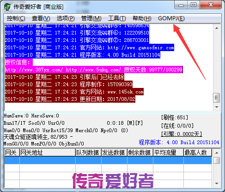Click log line 引擎后门已经去除
Viewport: 225px width, 192px height.
65,77
